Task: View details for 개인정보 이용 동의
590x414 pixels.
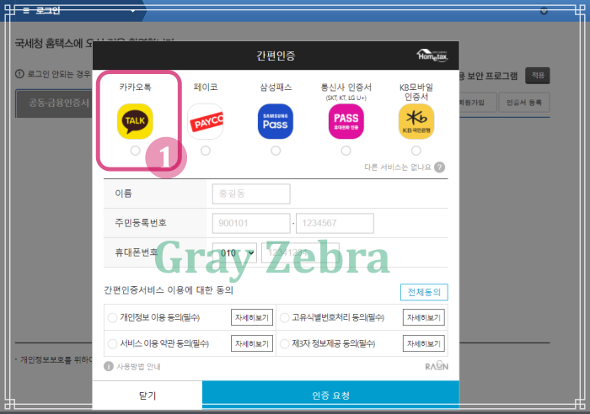Action: (252, 318)
